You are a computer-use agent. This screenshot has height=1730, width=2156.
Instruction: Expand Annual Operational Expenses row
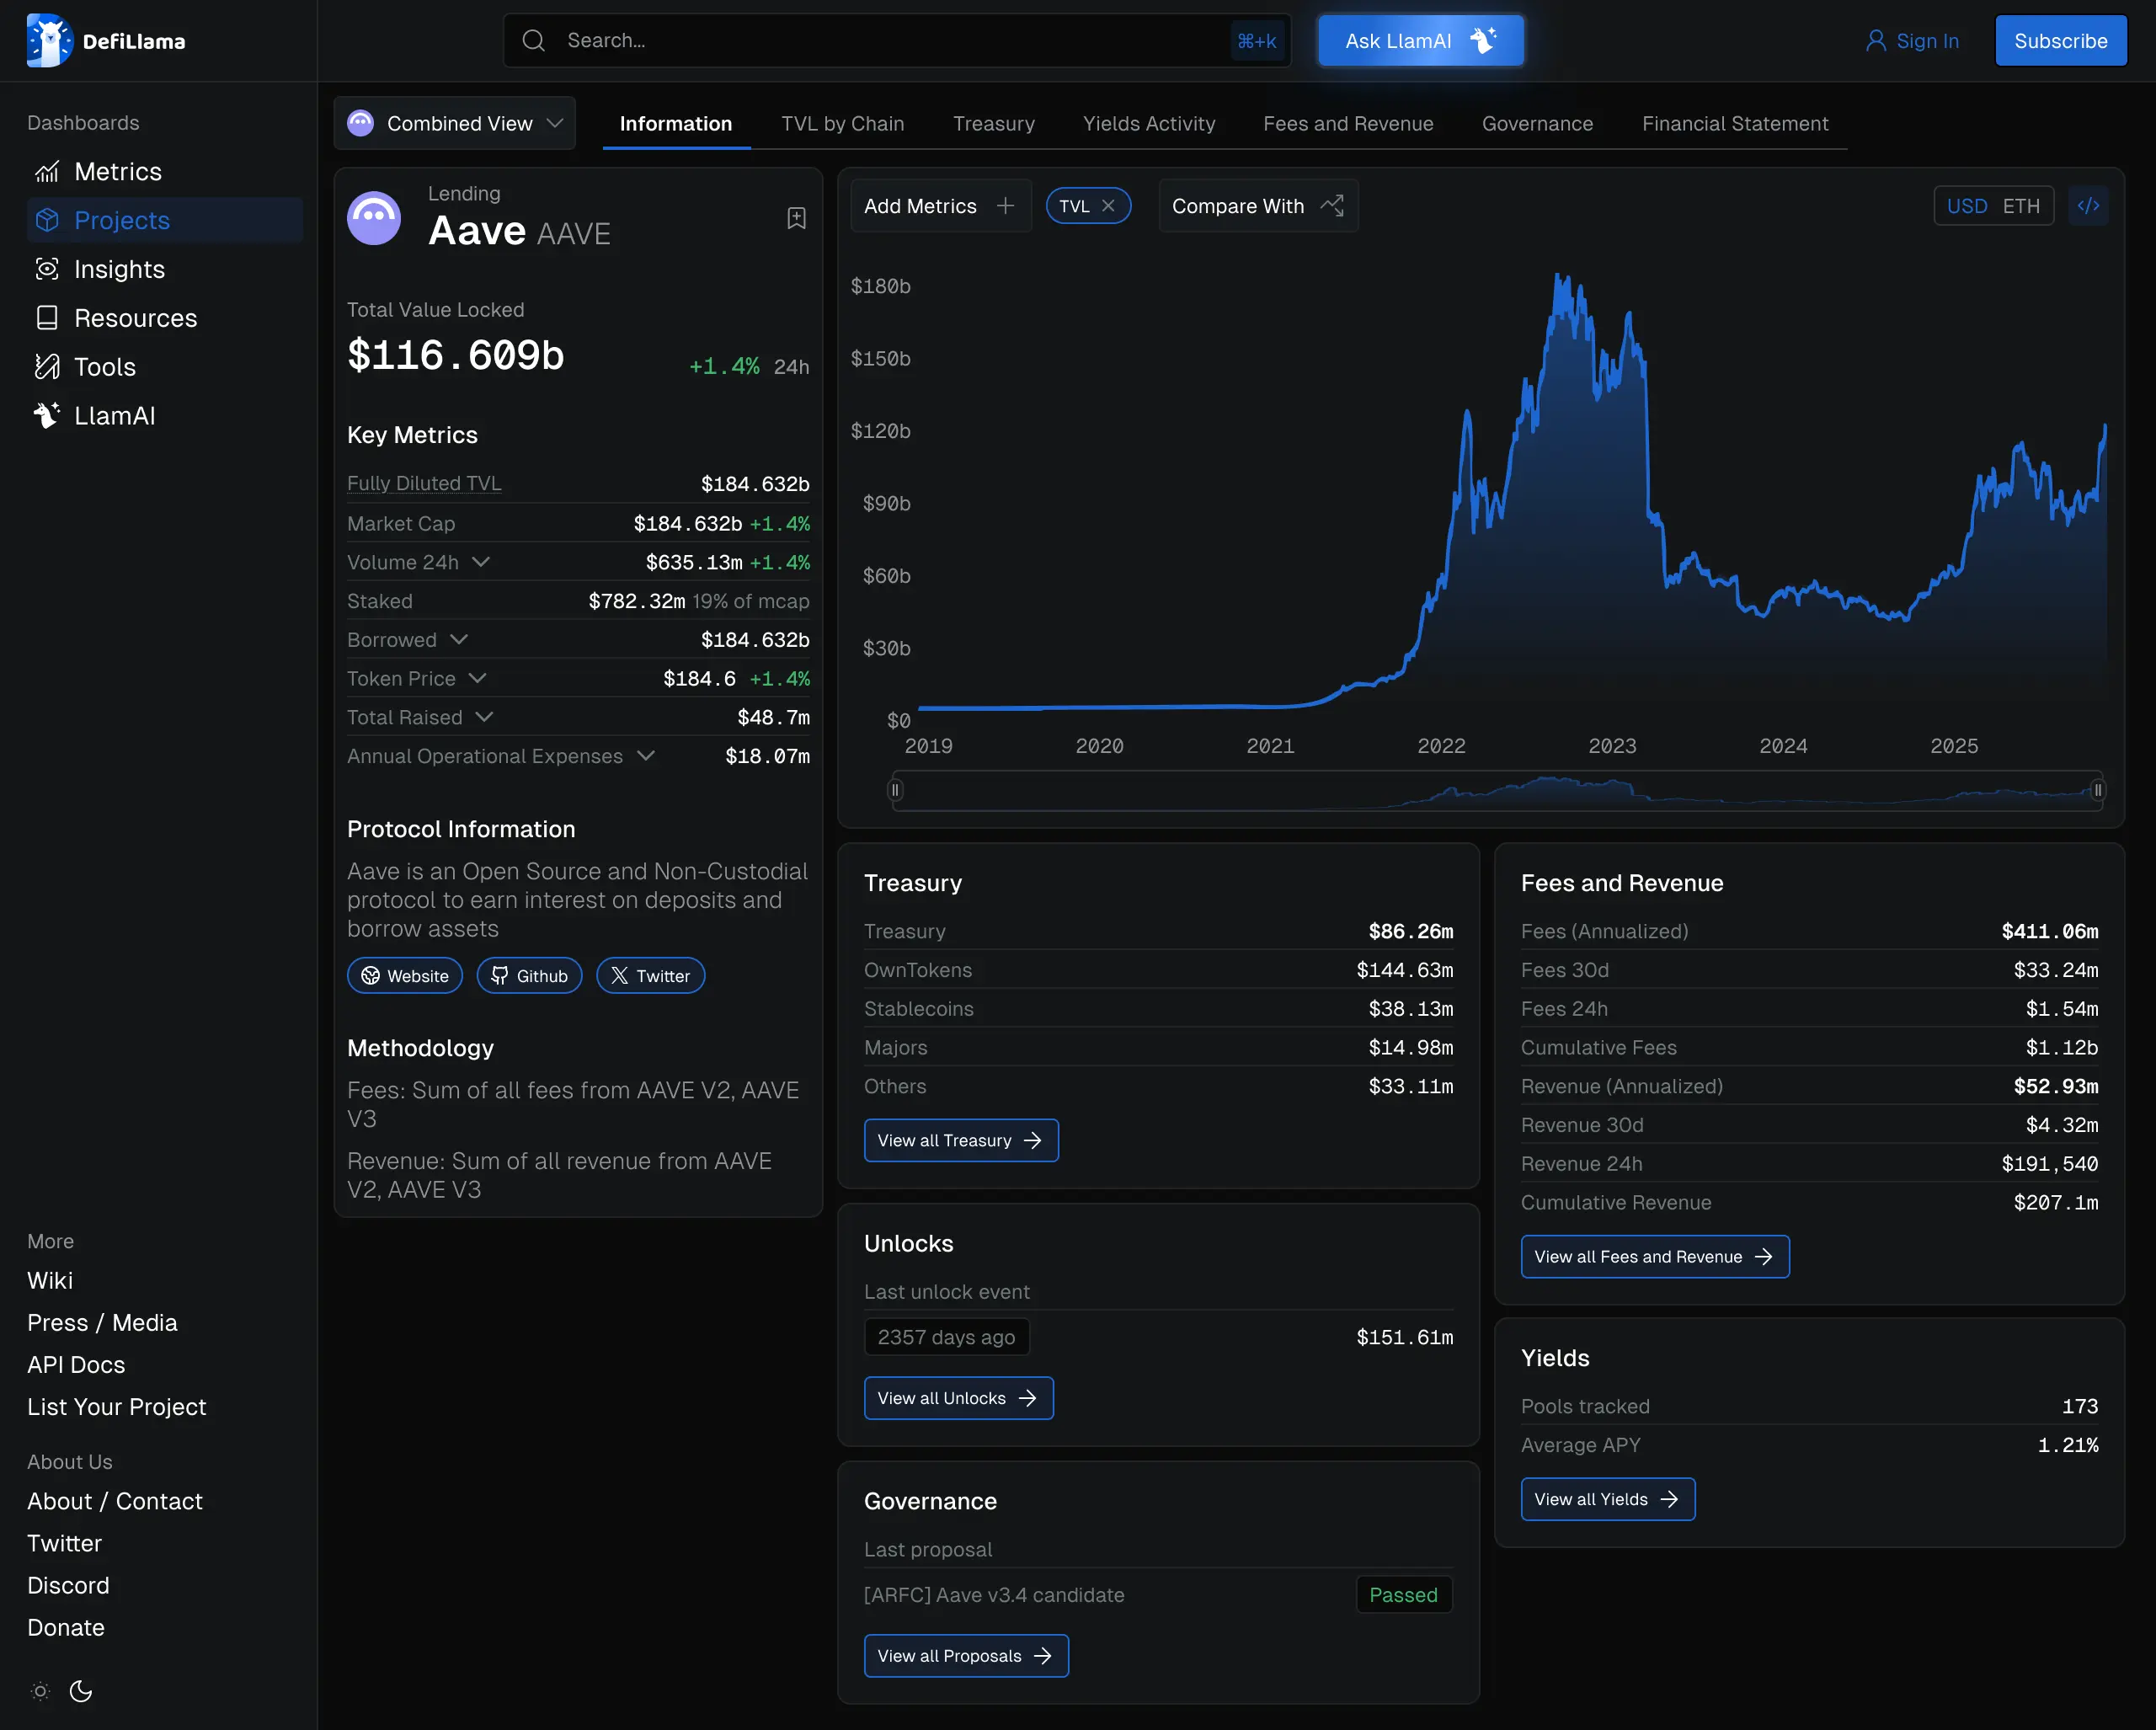646,756
